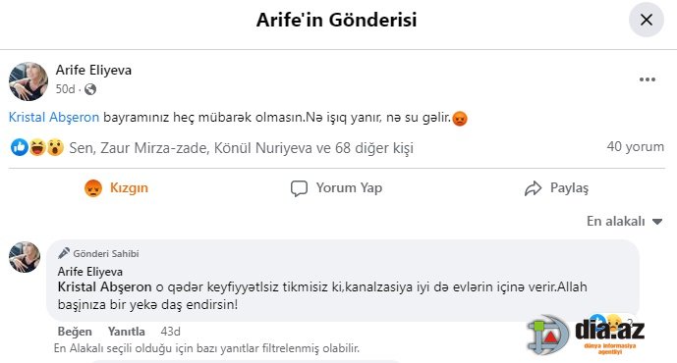The width and height of the screenshot is (677, 363).
Task: Open Kristal Abşeron mention in the comment
Action: click(104, 287)
